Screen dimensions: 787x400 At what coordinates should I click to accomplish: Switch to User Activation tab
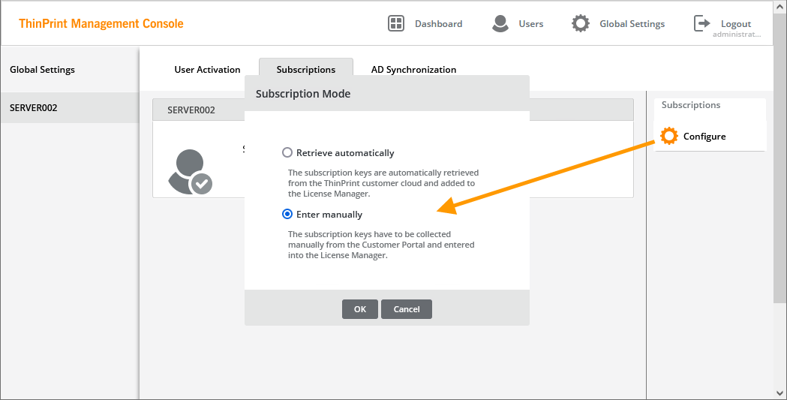(x=207, y=70)
